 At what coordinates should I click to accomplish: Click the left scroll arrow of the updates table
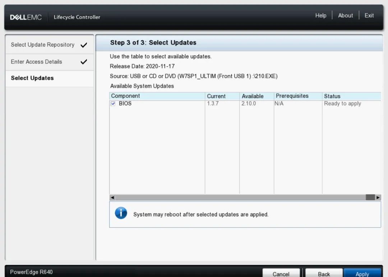tap(112, 197)
